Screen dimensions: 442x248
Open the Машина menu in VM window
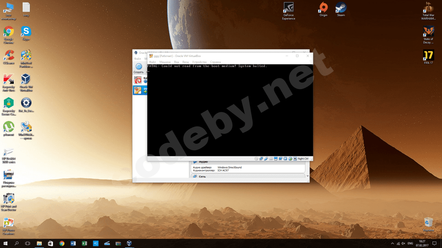click(x=165, y=62)
